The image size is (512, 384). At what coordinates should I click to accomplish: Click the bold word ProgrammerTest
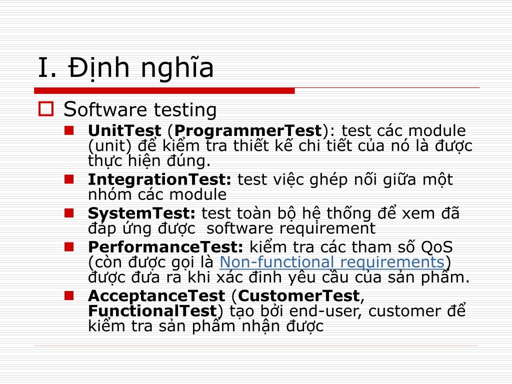tap(248, 131)
